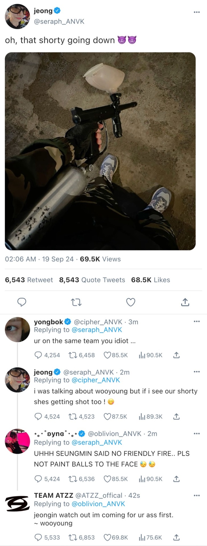Retweet yongbok's reply

click(x=73, y=355)
